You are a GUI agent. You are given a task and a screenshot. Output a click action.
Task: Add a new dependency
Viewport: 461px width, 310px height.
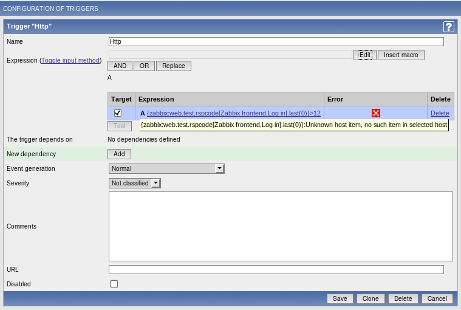pos(119,154)
